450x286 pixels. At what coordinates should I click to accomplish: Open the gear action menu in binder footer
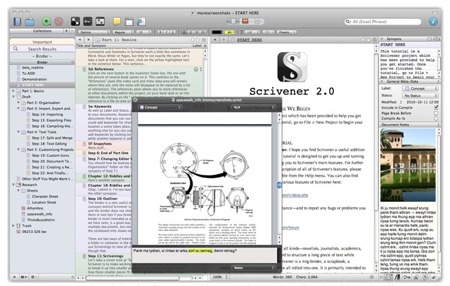[x=34, y=277]
